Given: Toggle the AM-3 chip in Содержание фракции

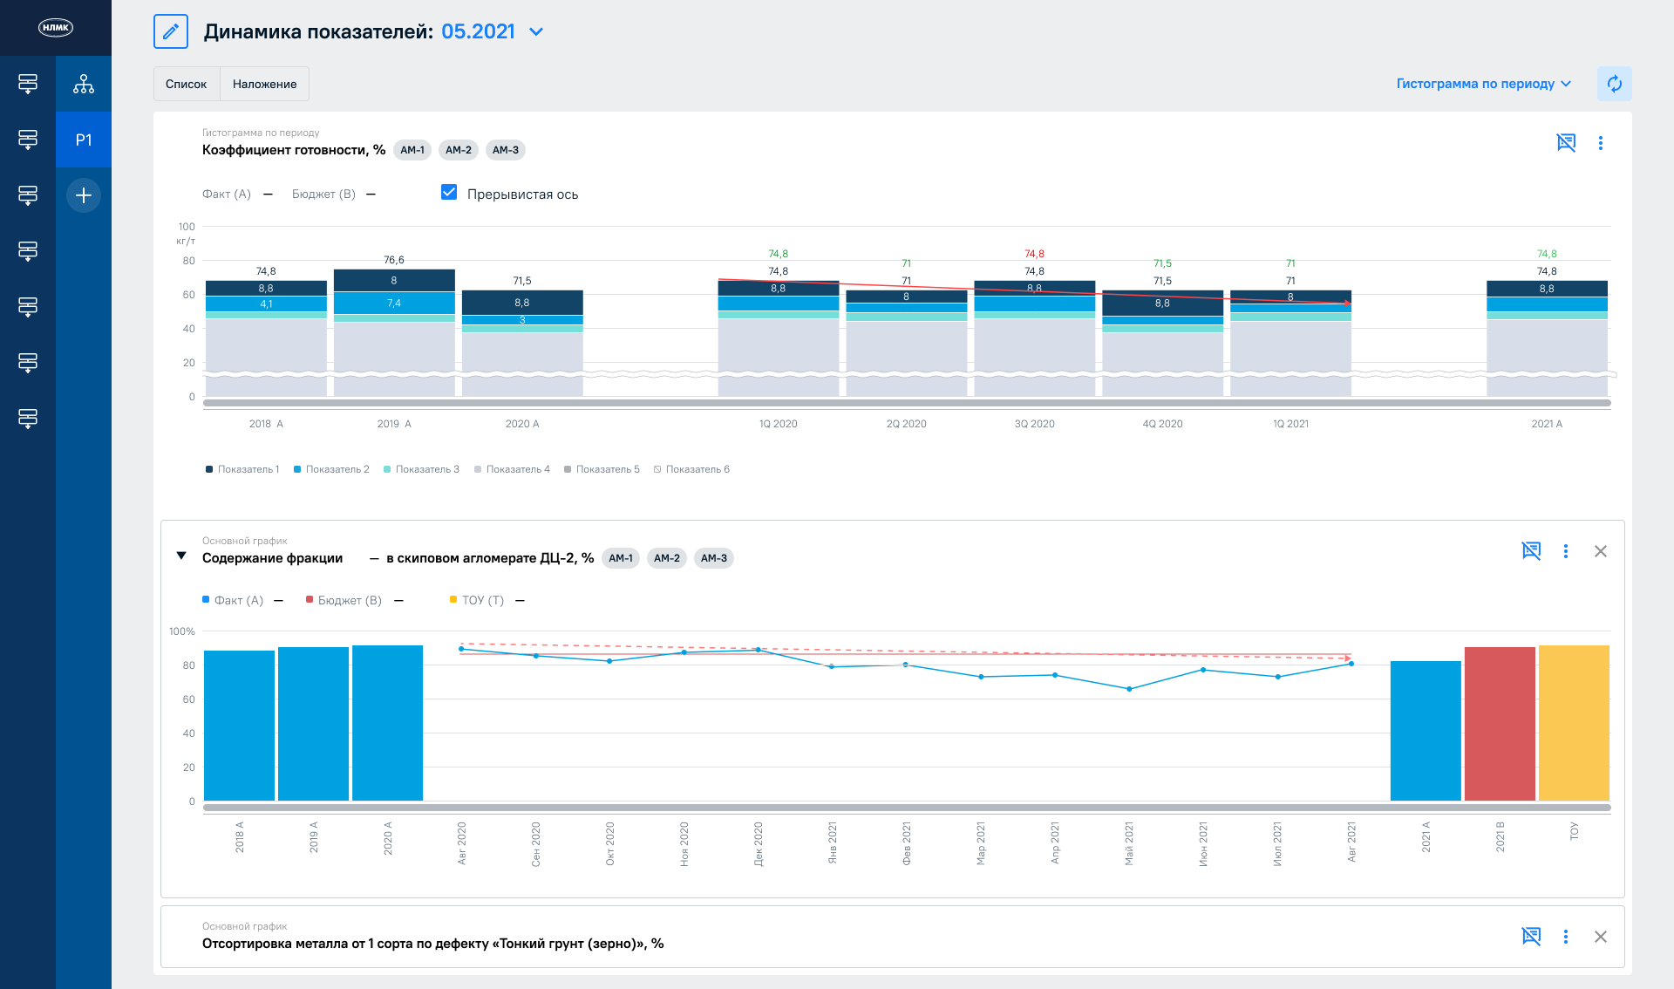Looking at the screenshot, I should [x=713, y=558].
